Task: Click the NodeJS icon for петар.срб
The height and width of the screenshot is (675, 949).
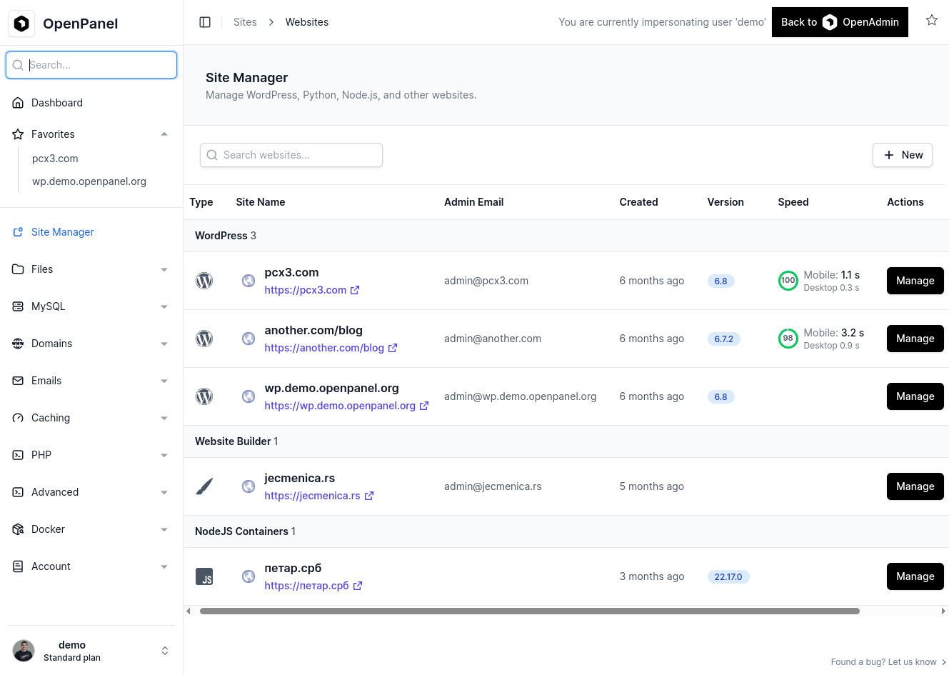Action: point(204,576)
